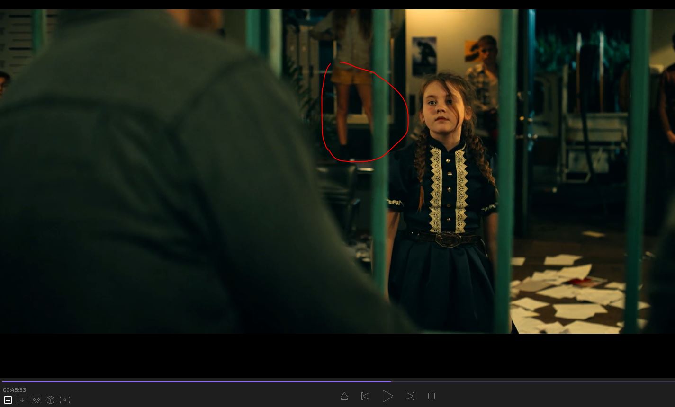The image size is (675, 407).
Task: Skip to the previous track
Action: (365, 396)
